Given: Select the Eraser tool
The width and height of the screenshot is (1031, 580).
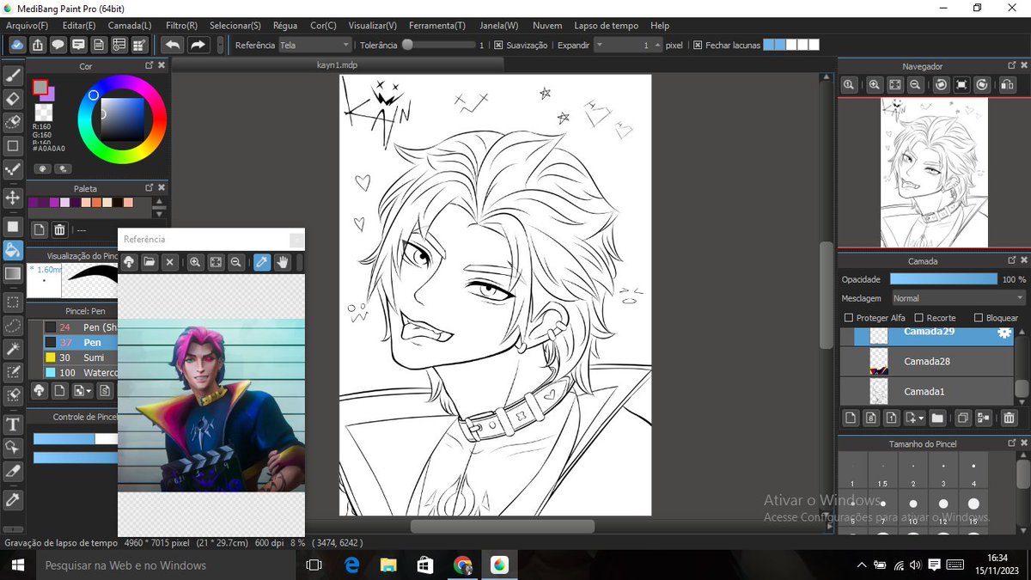Looking at the screenshot, I should 13,98.
